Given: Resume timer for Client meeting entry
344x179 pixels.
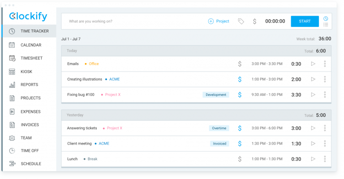Looking at the screenshot, I should pyautogui.click(x=313, y=144).
